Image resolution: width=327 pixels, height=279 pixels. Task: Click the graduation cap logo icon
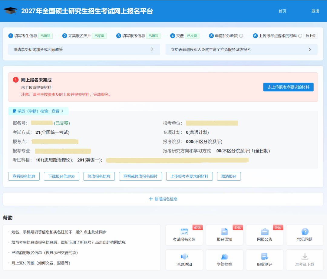[10, 11]
